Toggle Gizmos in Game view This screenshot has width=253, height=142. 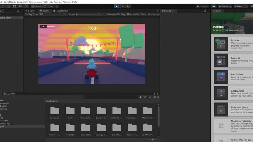coord(152,14)
